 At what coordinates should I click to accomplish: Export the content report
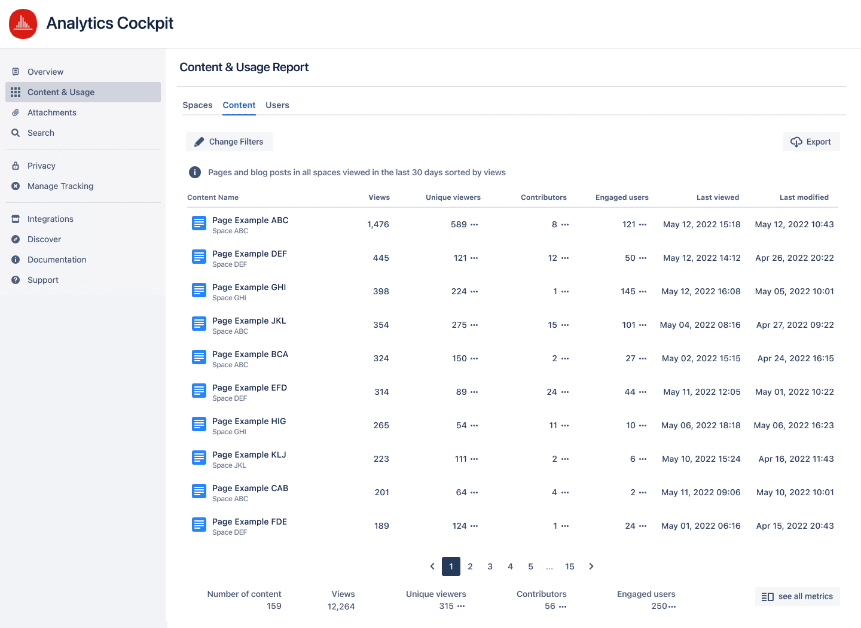[x=811, y=142]
